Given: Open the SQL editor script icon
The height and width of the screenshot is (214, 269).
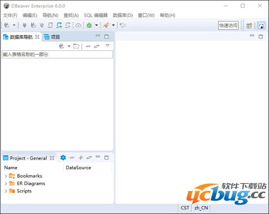Looking at the screenshot, I should click(50, 26).
